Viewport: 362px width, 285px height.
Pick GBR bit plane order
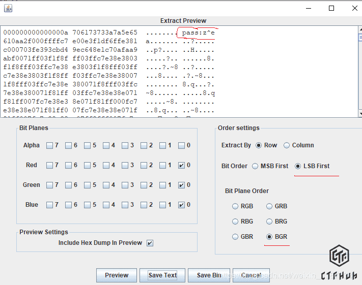(x=235, y=237)
